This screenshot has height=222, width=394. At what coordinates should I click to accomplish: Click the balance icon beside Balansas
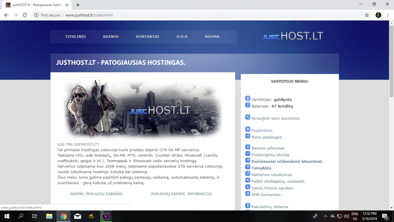pos(247,105)
